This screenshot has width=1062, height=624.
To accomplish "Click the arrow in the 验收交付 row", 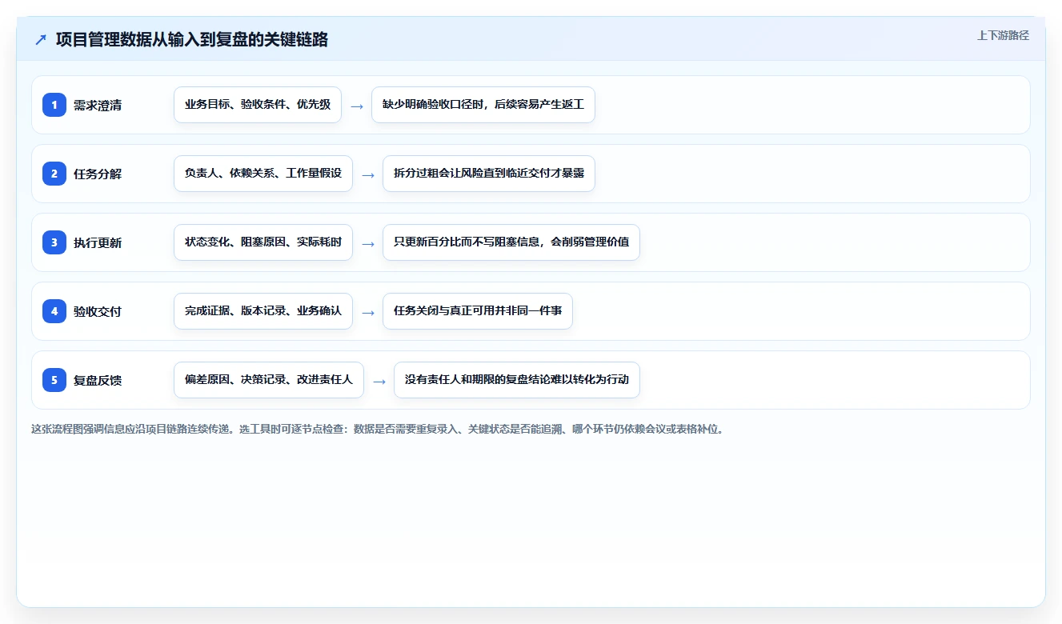I will click(x=368, y=312).
